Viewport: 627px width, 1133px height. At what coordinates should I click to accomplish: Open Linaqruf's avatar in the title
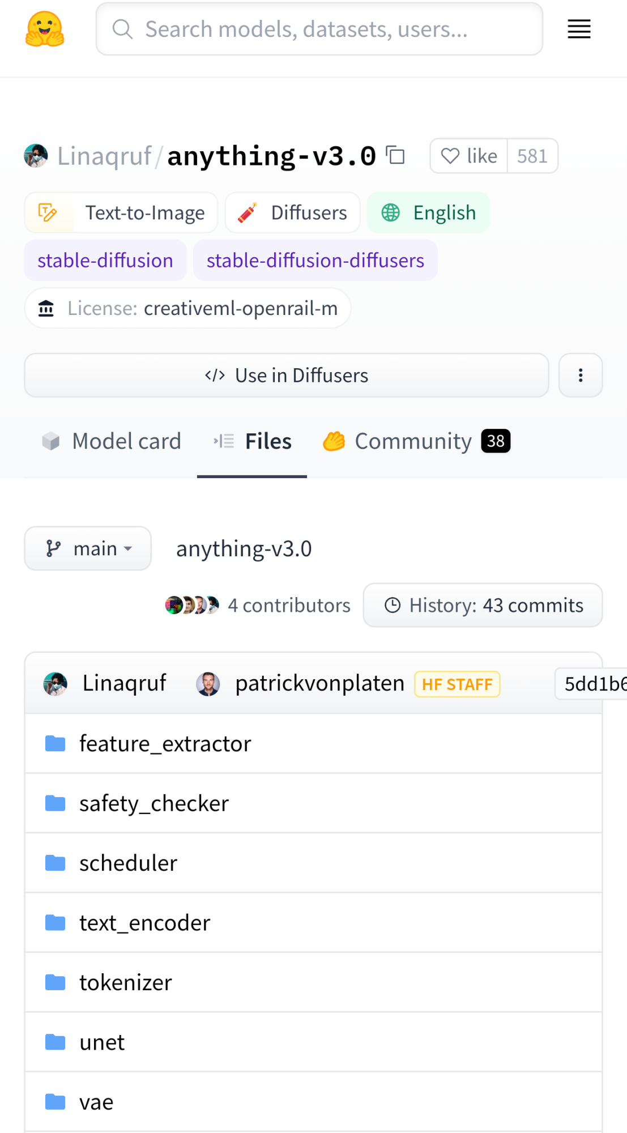point(36,156)
